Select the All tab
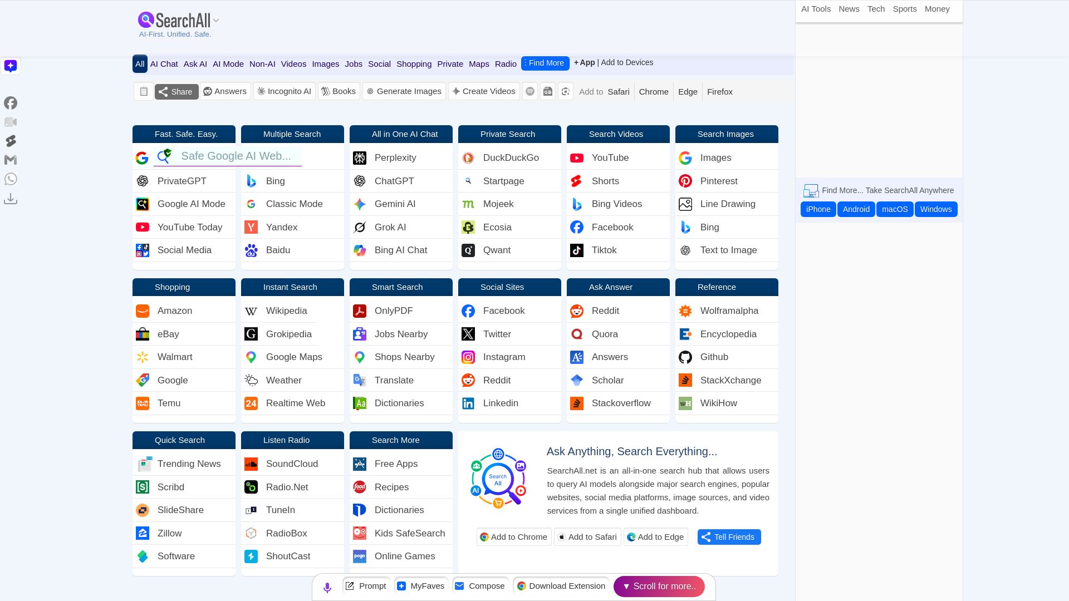The width and height of the screenshot is (1069, 601). click(x=140, y=64)
